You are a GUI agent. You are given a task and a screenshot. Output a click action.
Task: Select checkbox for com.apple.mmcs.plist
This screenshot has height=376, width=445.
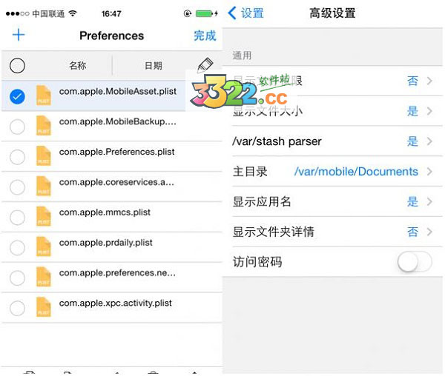tap(17, 218)
